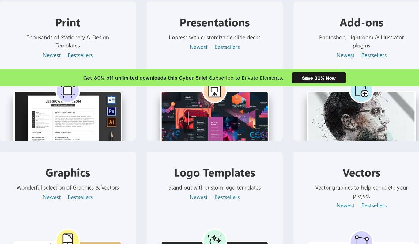Open Bestsellers under Graphics
The width and height of the screenshot is (419, 244).
(x=80, y=197)
